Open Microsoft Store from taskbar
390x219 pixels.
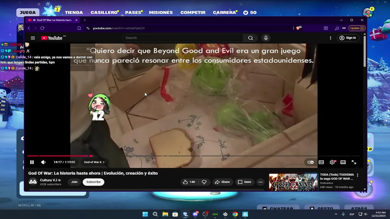(175, 214)
